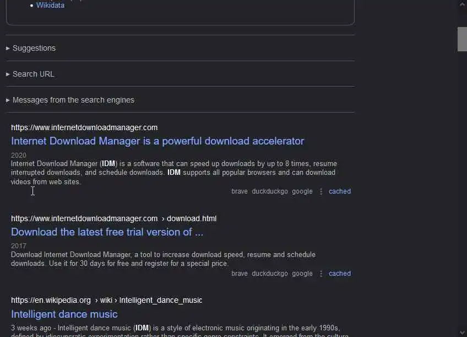
Task: Click the scrollbar down arrow
Action: tap(462, 333)
